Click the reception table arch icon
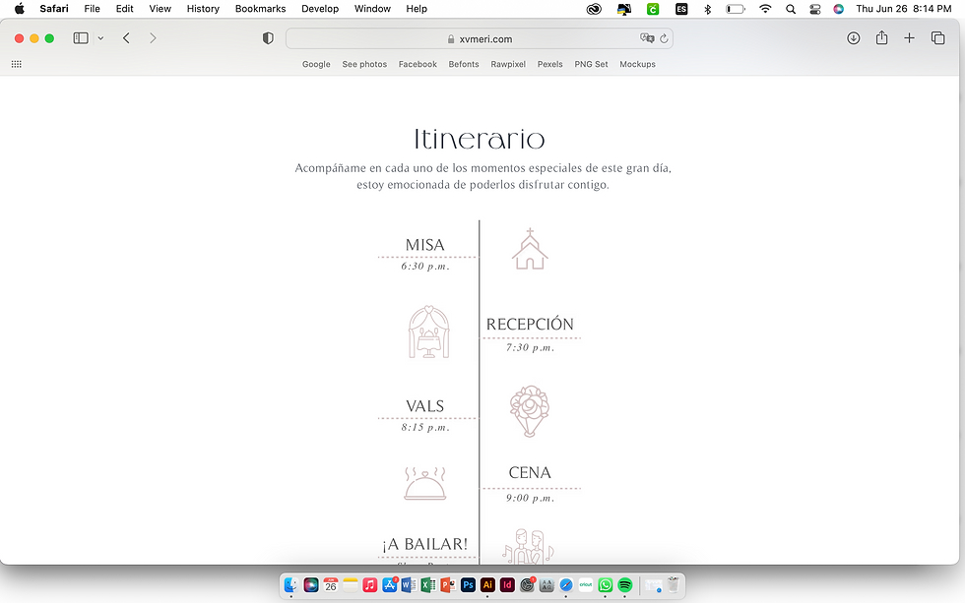965x603 pixels. [429, 332]
